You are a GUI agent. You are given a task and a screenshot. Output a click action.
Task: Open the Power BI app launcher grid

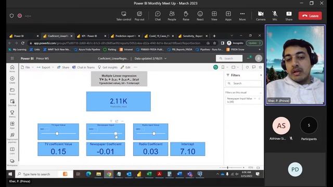tap(12, 58)
